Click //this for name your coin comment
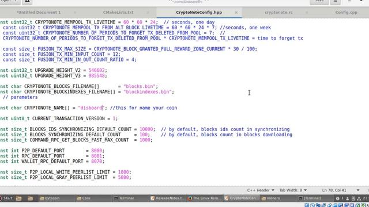Image resolution: width=369 pixels, height=207 pixels. click(144, 108)
